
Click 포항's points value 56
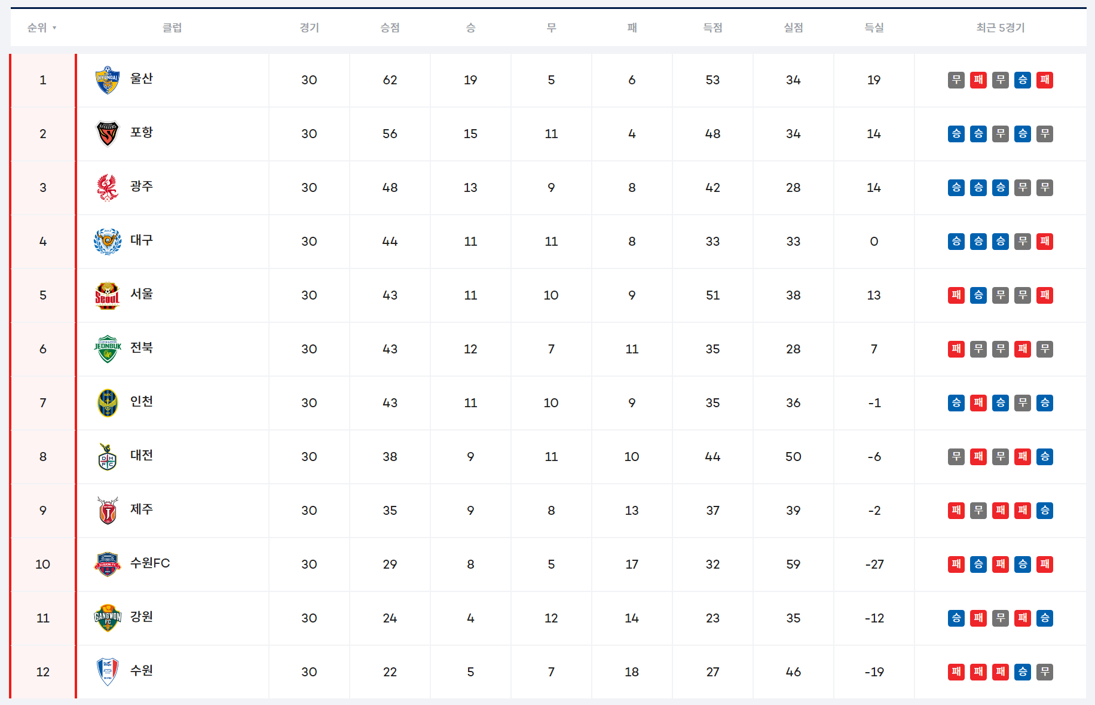390,134
